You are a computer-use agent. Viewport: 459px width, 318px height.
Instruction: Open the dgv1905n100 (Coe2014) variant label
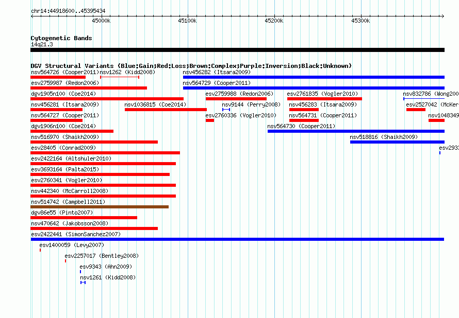pyautogui.click(x=63, y=94)
